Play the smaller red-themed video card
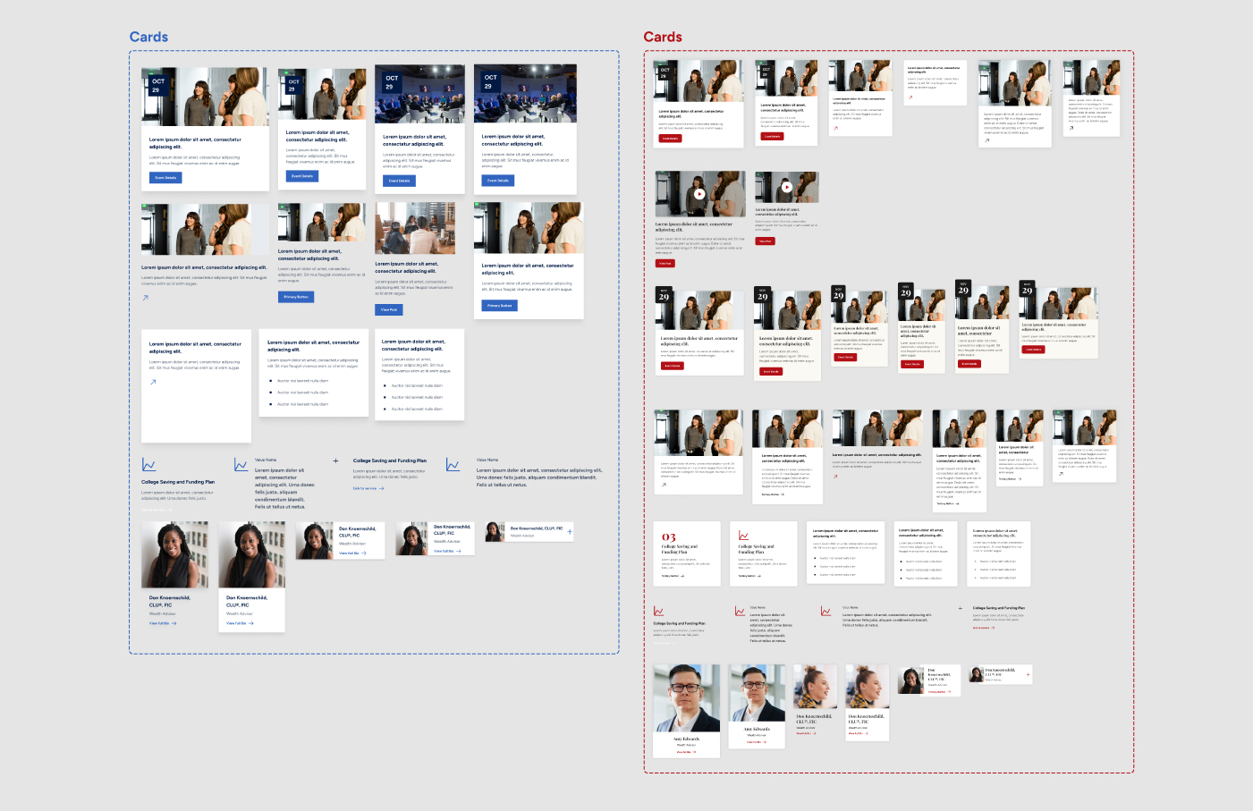1253x811 pixels. coord(786,187)
